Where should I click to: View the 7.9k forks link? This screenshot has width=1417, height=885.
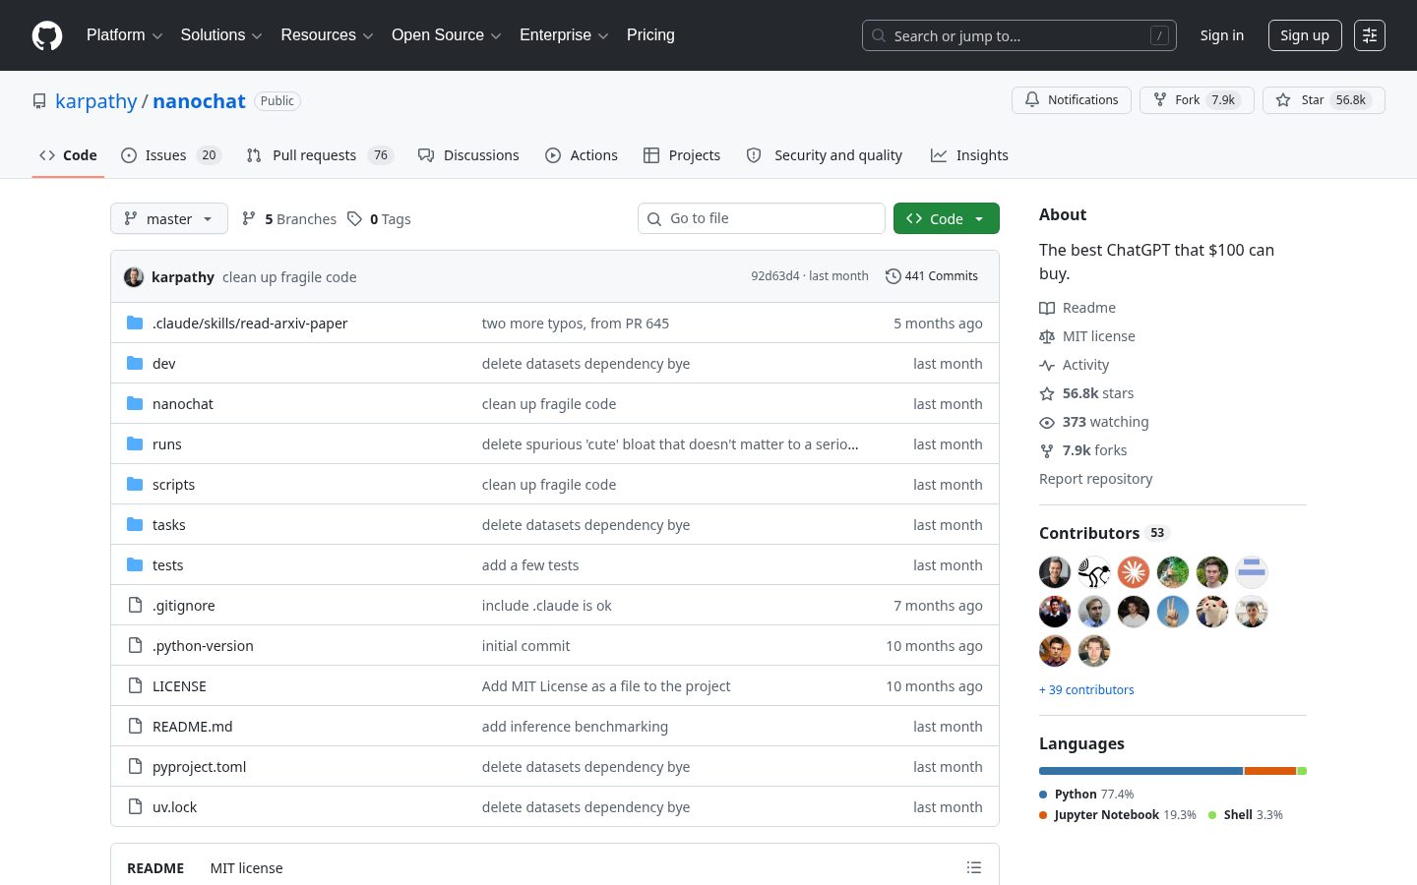(x=1083, y=450)
